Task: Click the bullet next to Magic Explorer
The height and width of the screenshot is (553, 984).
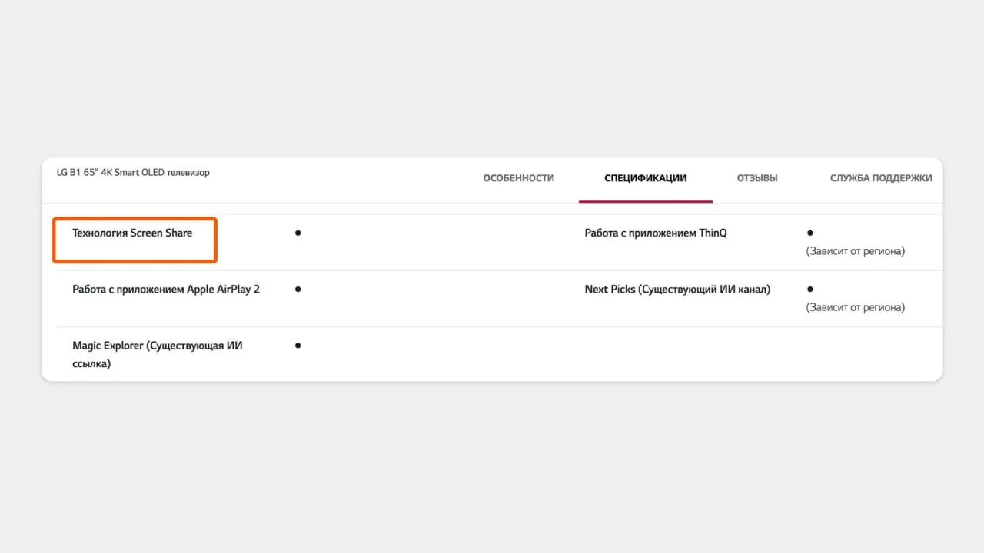Action: (x=298, y=346)
